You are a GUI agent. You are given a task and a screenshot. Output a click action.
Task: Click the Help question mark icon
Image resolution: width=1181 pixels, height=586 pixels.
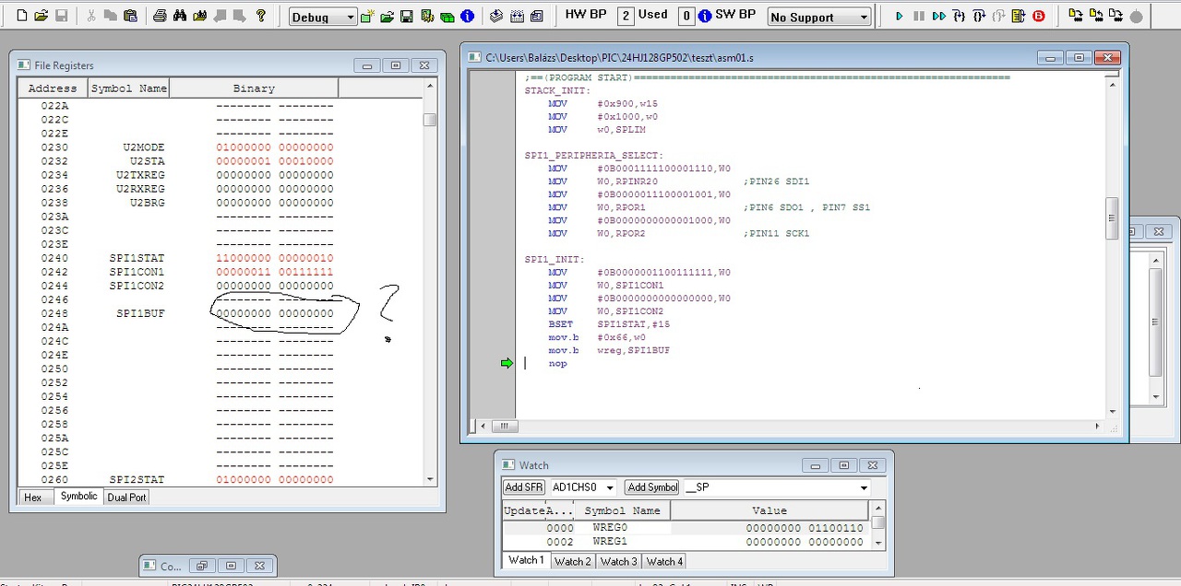coord(261,16)
